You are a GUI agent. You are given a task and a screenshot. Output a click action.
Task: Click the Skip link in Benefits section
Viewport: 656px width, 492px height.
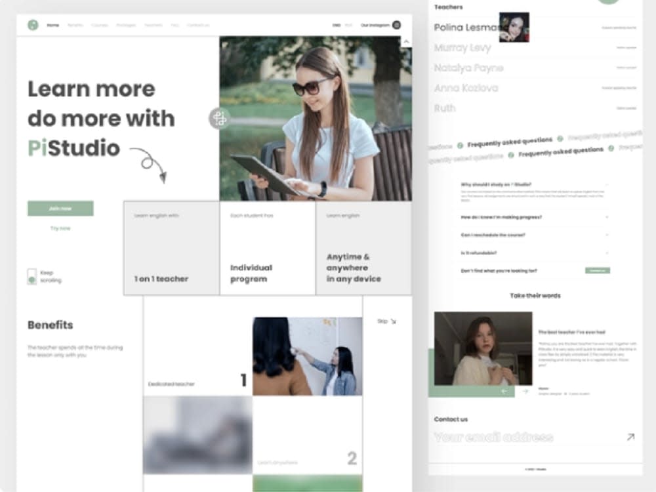pos(382,321)
